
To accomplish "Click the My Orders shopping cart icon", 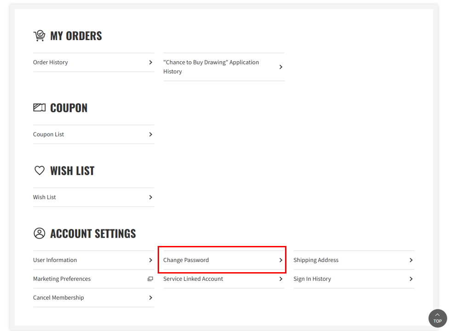I will 39,36.
